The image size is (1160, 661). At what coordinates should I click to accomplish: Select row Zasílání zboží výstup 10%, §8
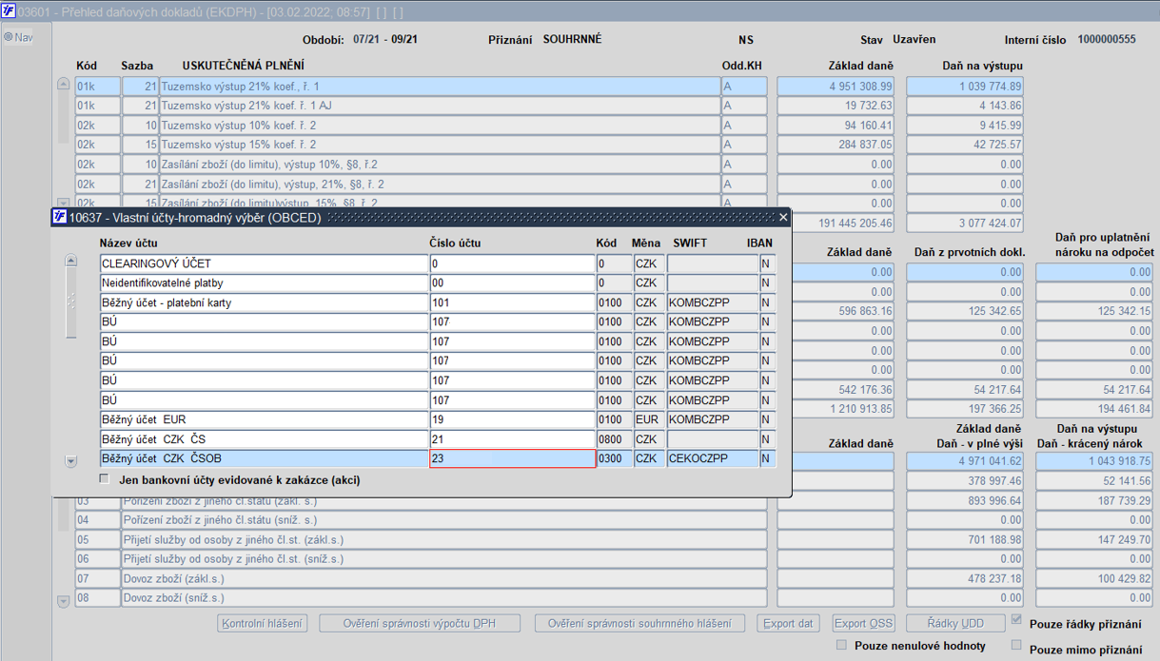439,165
